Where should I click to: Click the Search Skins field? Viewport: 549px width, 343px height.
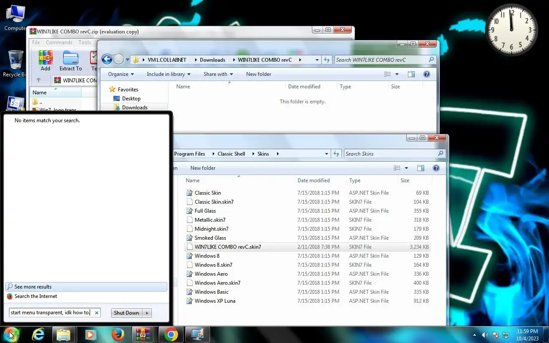coord(395,154)
